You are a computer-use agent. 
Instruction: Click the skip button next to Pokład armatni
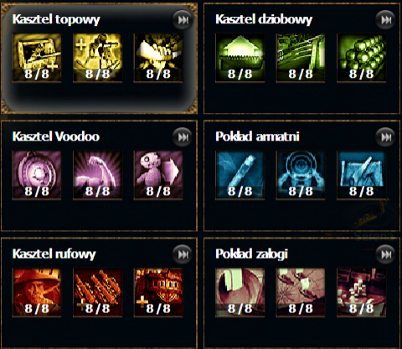pyautogui.click(x=386, y=137)
